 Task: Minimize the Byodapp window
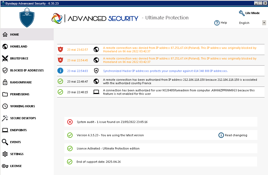coord(256,3)
